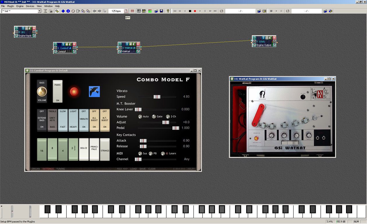
Task: Click the blue diamond icon in the toolbar
Action: [63, 11]
